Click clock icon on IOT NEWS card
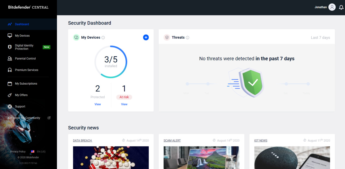This screenshot has height=169, width=345. pyautogui.click(x=305, y=140)
